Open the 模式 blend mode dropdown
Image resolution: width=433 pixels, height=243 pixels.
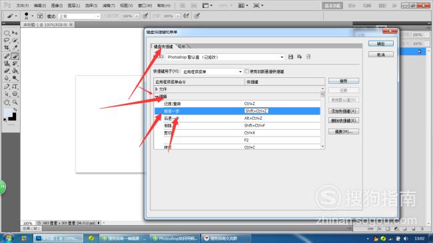tap(79, 16)
